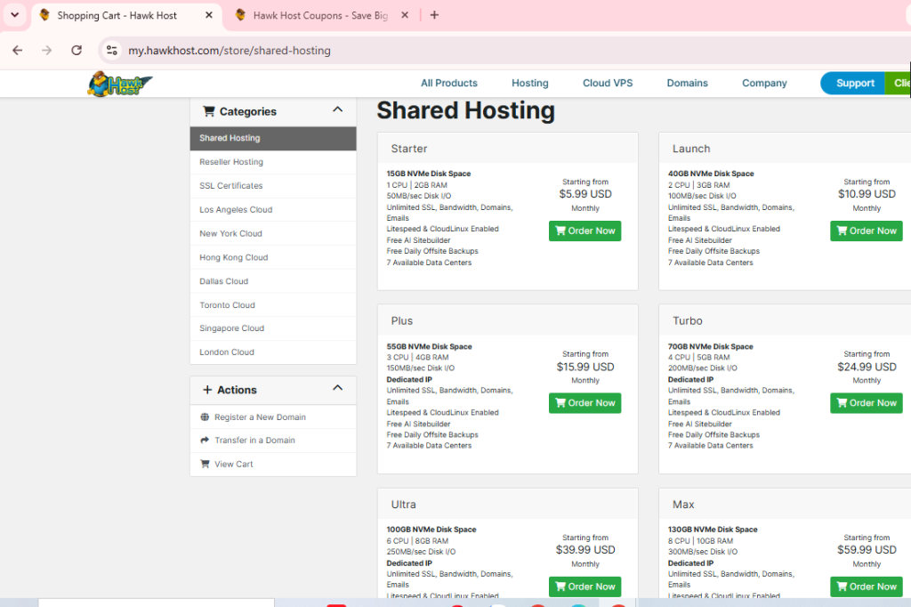Open SSL Certificates category
Viewport: 911px width, 607px height.
pyautogui.click(x=273, y=186)
